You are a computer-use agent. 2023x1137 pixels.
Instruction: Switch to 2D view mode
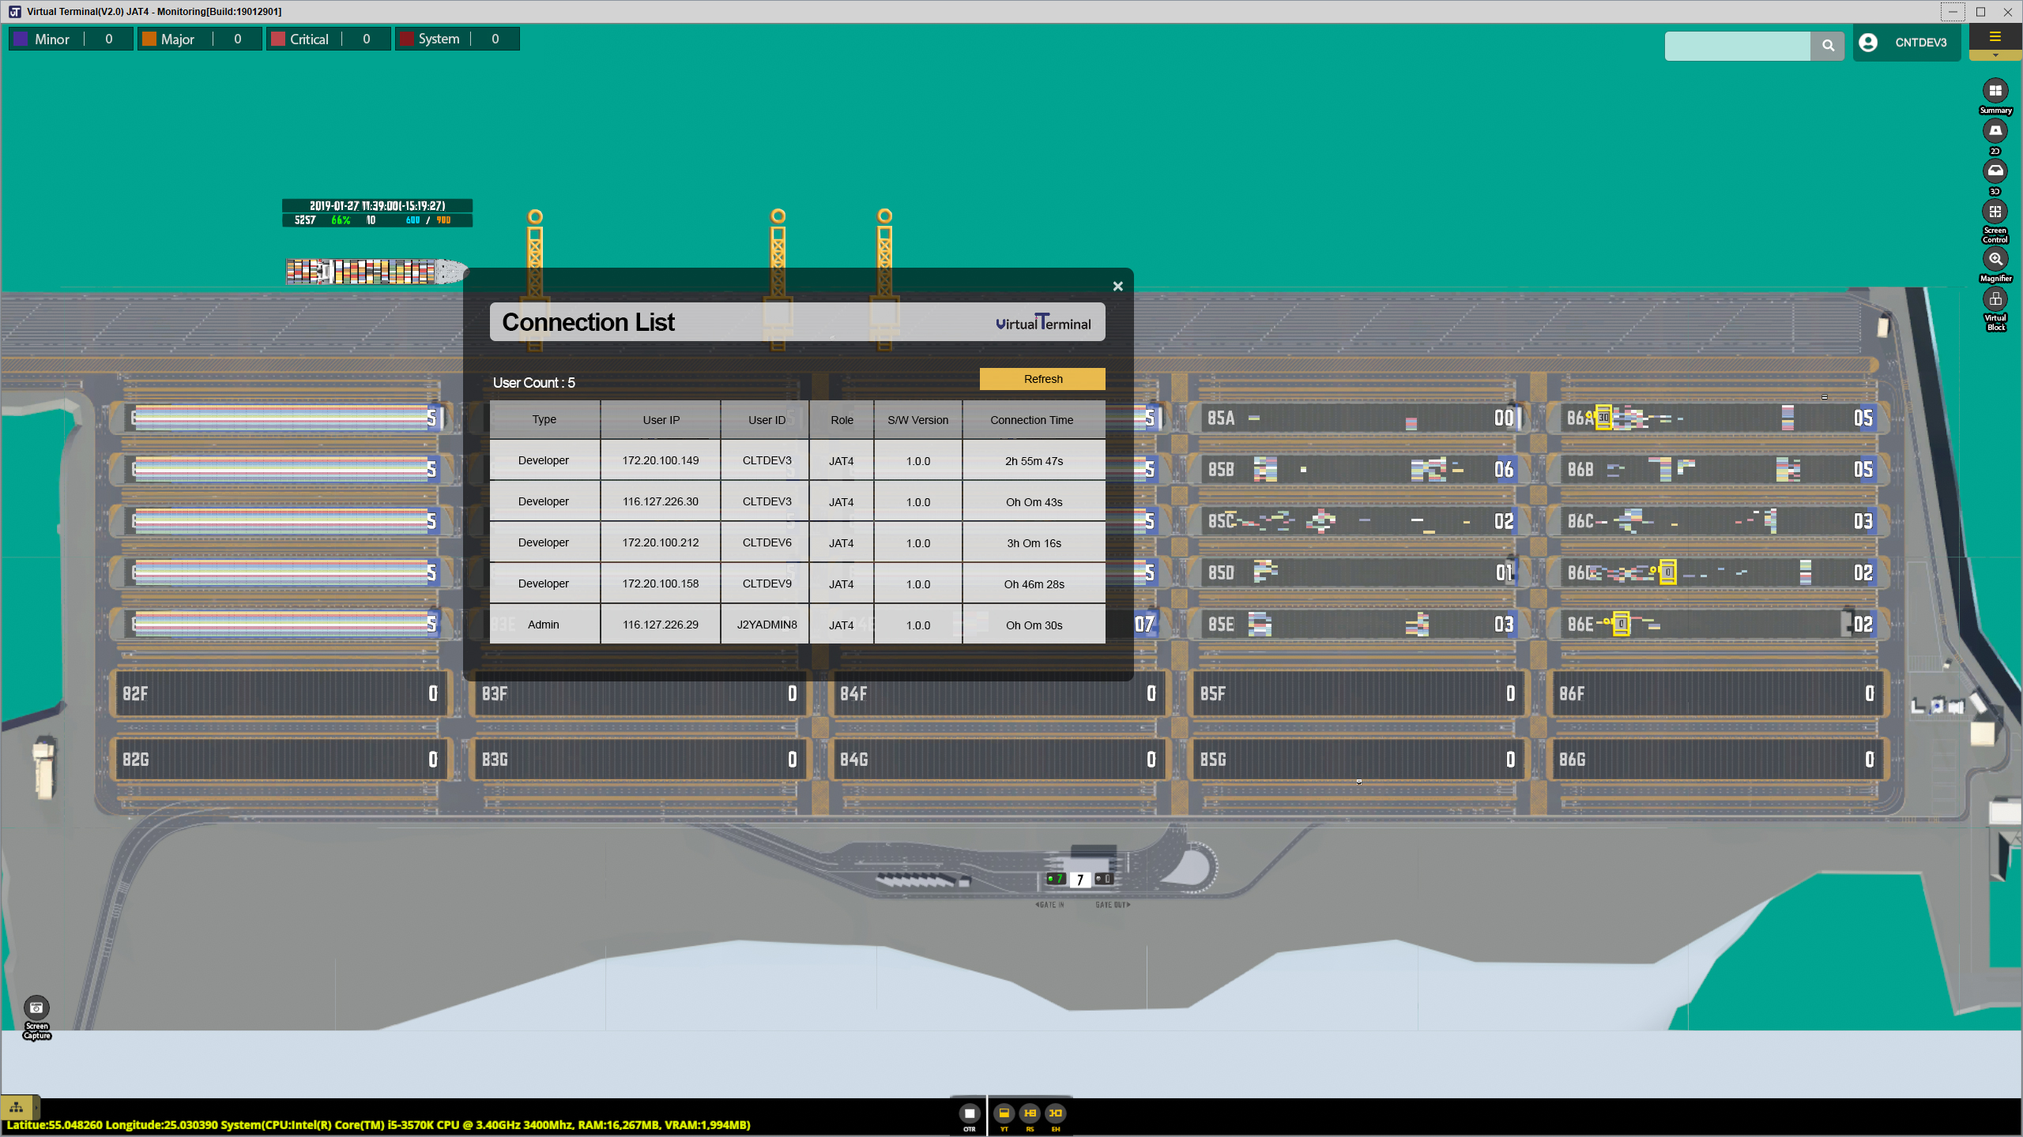pyautogui.click(x=1995, y=132)
